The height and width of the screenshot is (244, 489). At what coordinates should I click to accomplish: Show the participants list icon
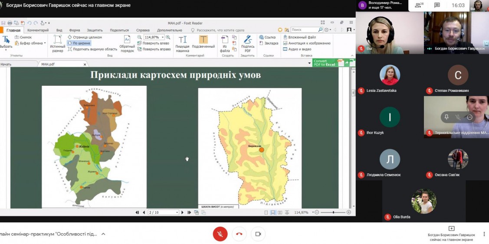coord(418,5)
